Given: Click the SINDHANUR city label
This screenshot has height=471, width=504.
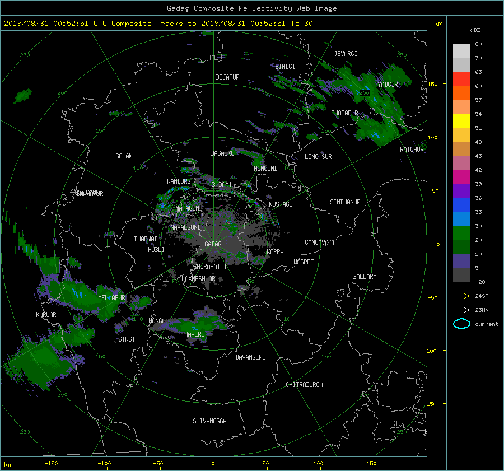Looking at the screenshot, I should (x=345, y=202).
